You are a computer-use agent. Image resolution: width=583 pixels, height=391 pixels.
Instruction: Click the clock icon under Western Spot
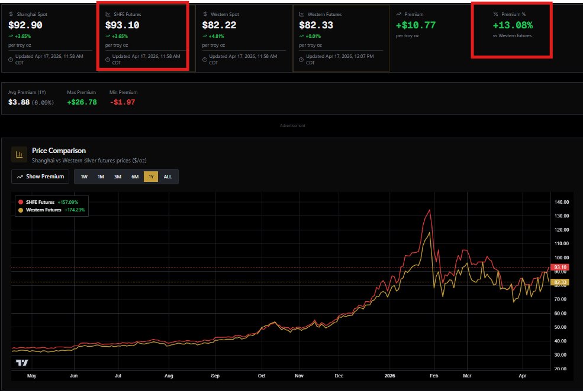205,59
